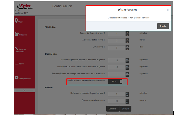
Task: Select the Roles menu label
Action: click(x=21, y=64)
